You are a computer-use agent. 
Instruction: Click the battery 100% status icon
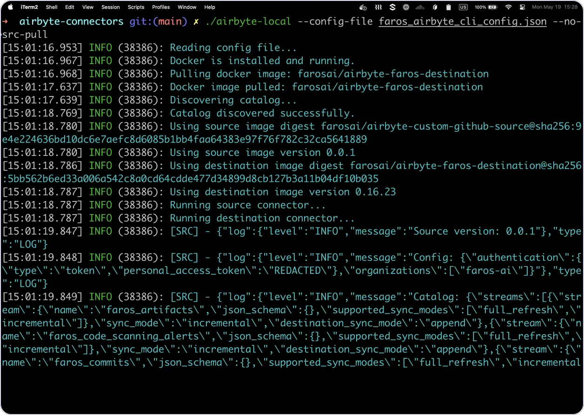pos(486,7)
